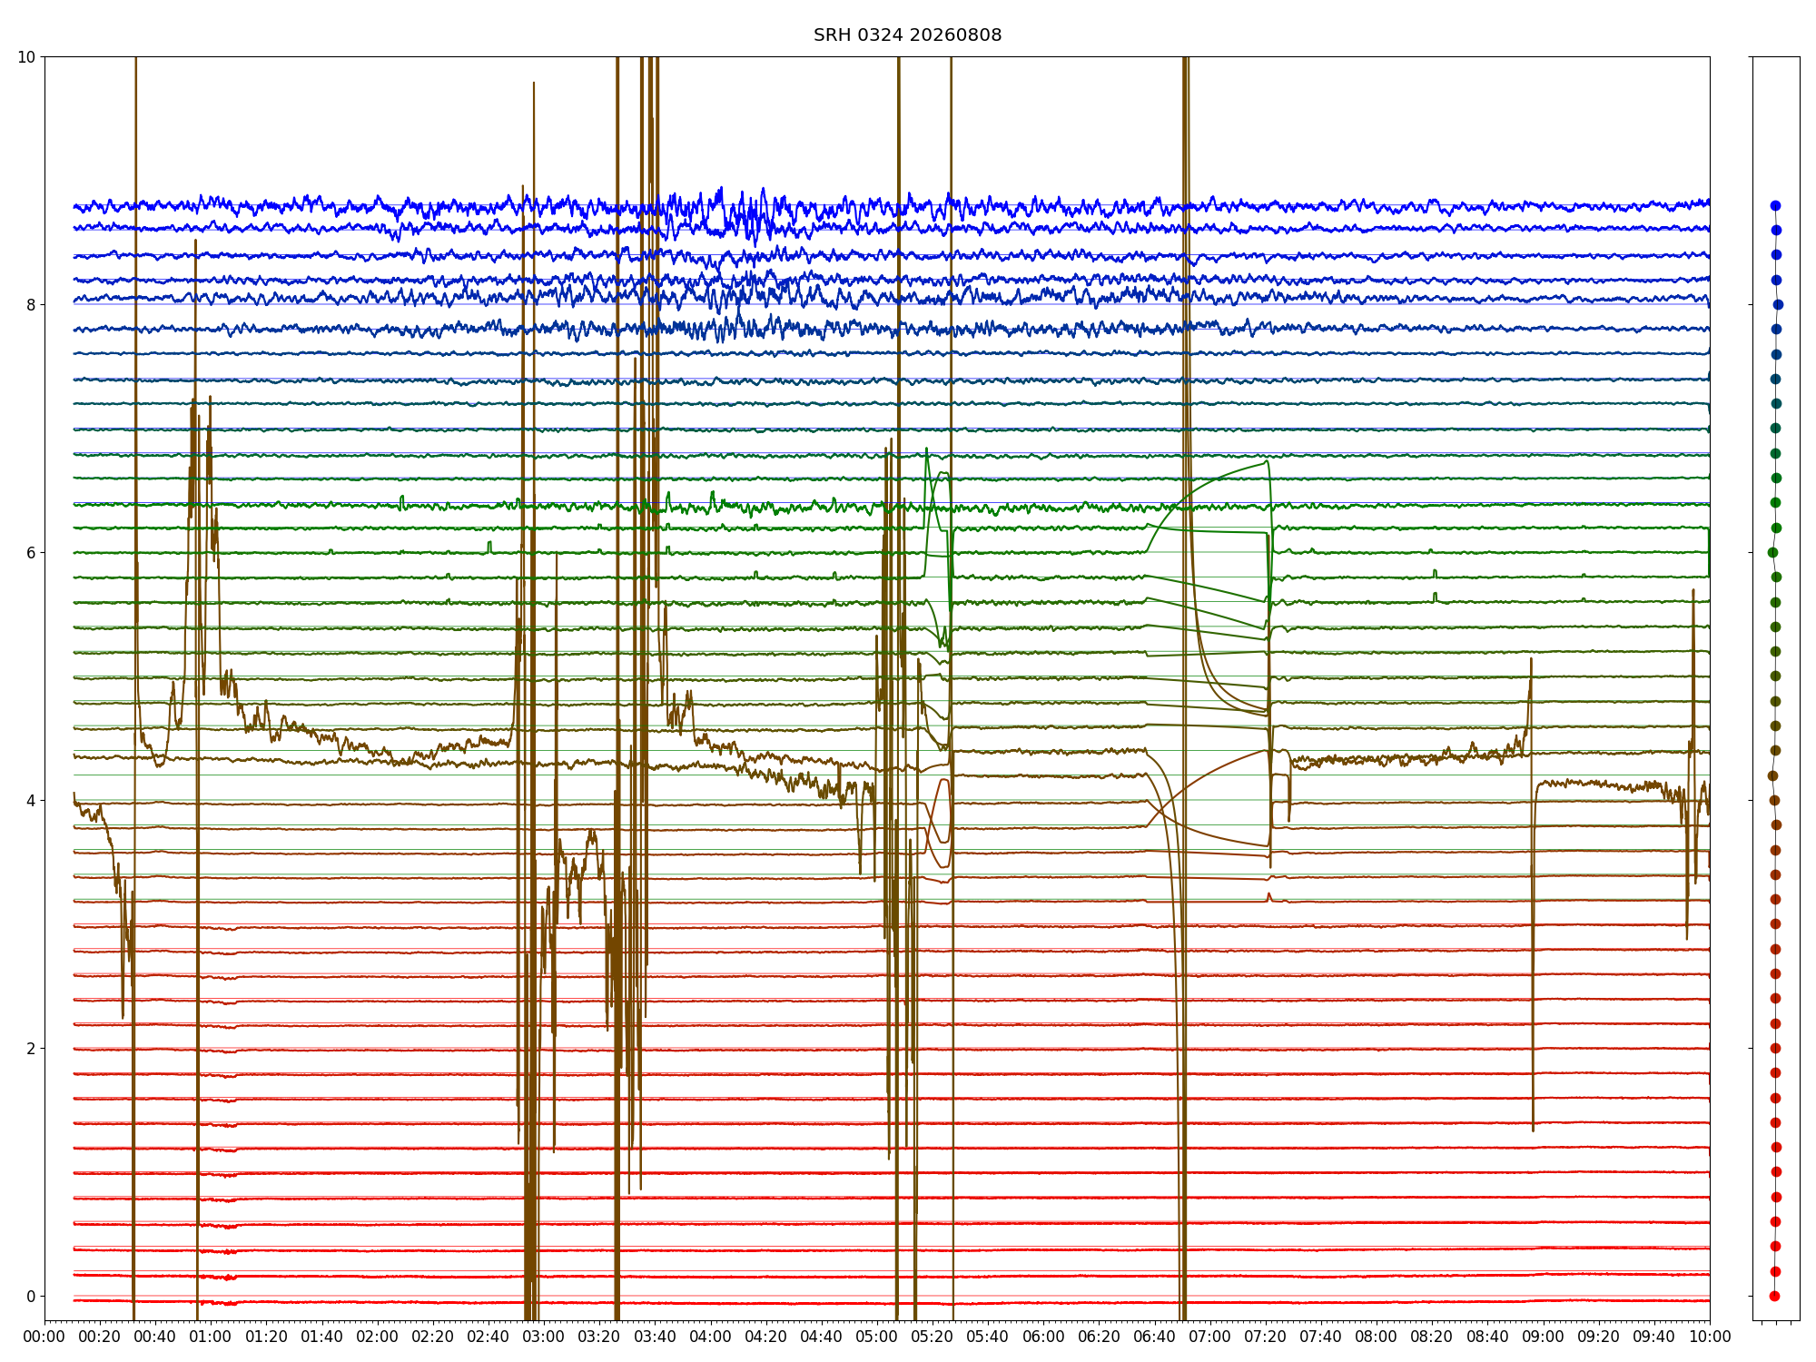Click the bottommost red dot in the side panel

tap(1774, 1296)
